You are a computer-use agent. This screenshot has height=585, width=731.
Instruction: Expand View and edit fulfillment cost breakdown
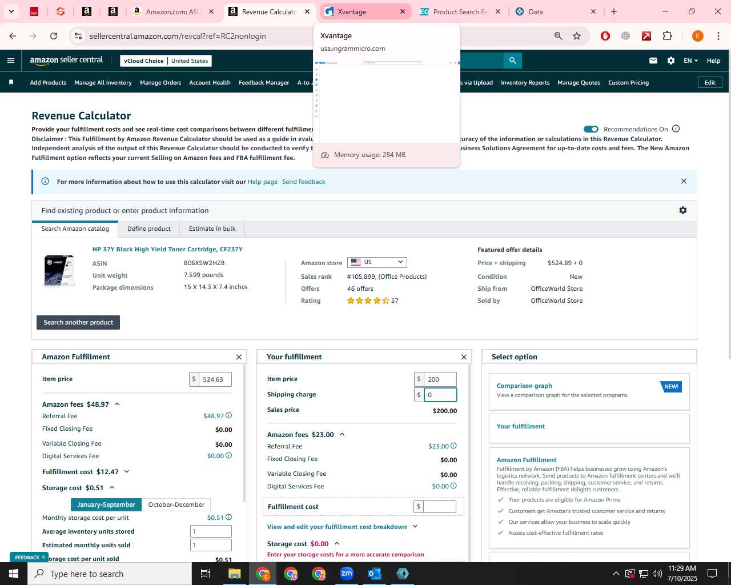415,526
